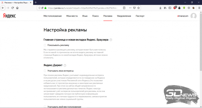This screenshot has width=202, height=108.
Task: Open the downloads panel
Action: click(160, 8)
